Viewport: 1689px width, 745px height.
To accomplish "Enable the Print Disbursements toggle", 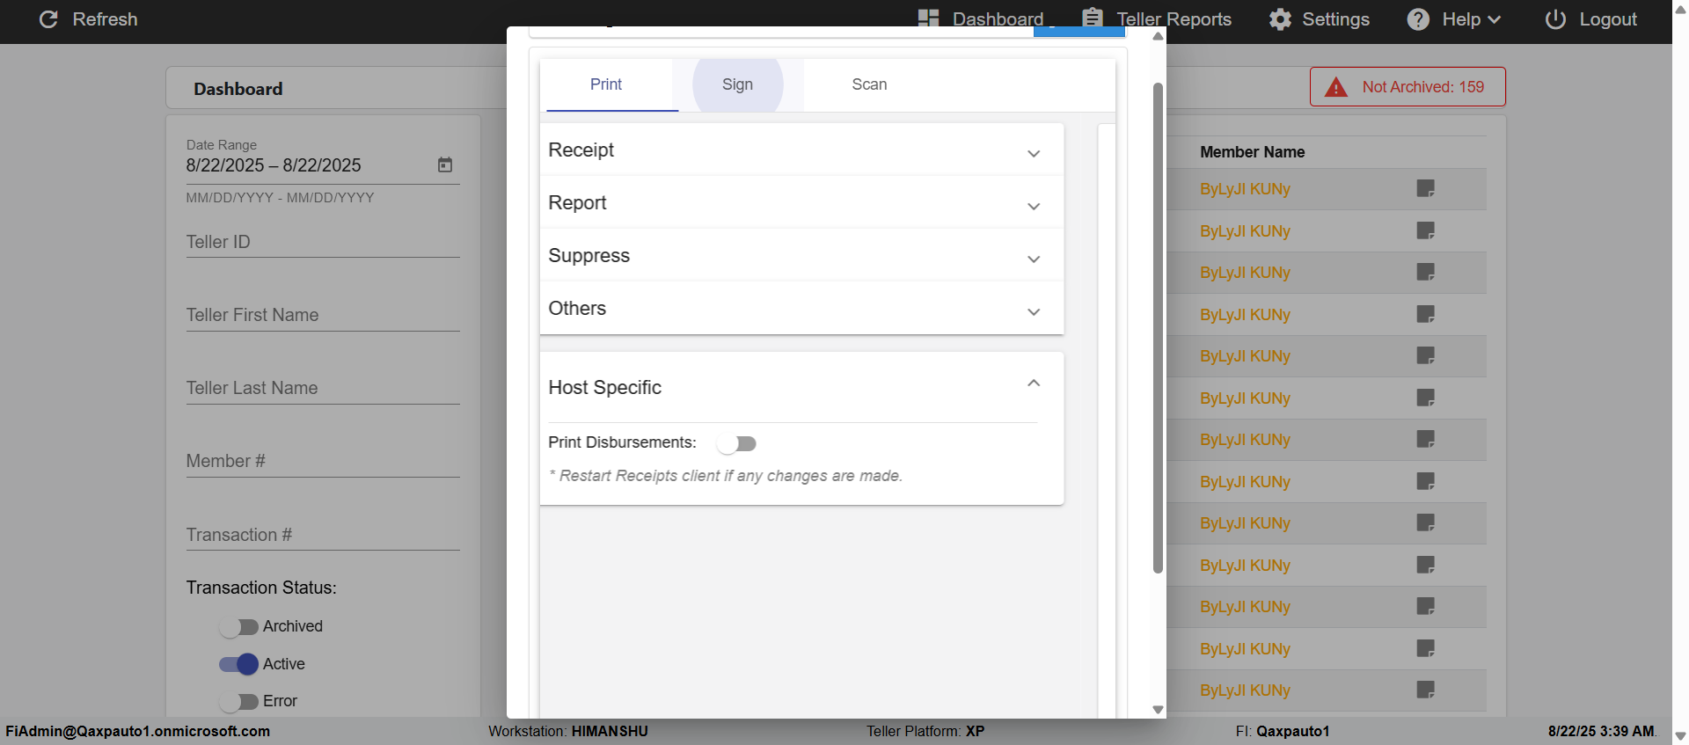I will click(736, 443).
